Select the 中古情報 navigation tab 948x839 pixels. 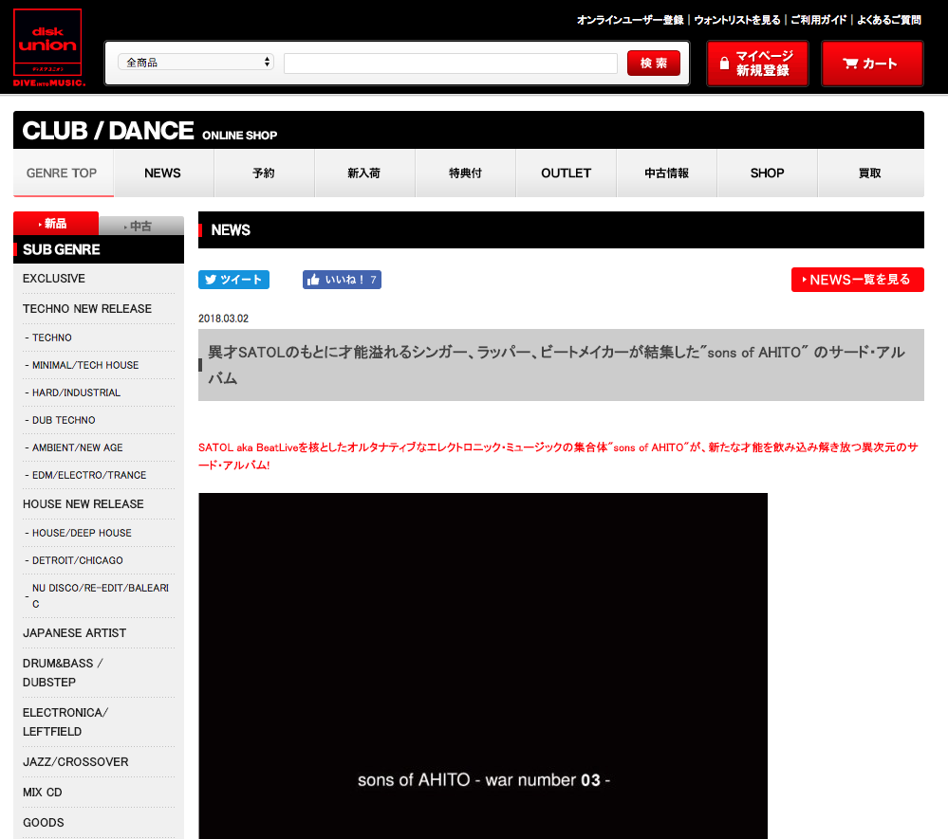tap(666, 173)
